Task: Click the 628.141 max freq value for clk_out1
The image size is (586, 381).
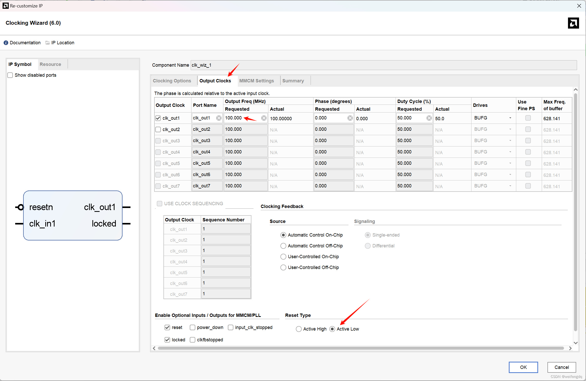Action: coord(552,119)
